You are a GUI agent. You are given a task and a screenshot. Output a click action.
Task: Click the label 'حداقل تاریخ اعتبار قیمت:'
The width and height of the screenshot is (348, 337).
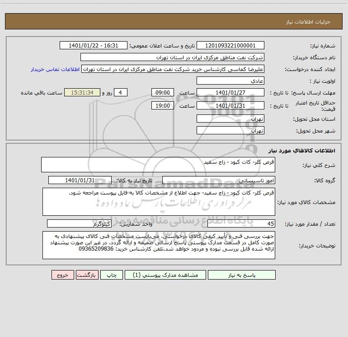point(315,106)
